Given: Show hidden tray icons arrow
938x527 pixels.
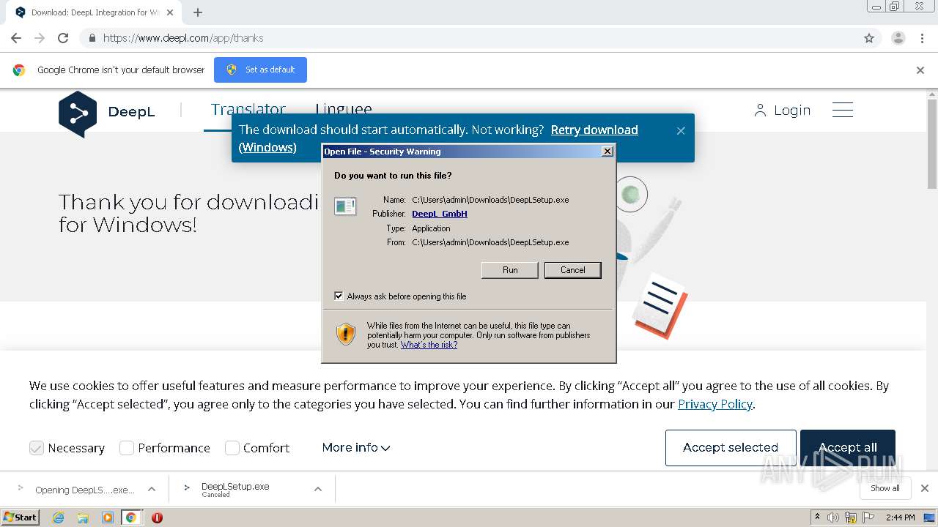Looking at the screenshot, I should [818, 517].
